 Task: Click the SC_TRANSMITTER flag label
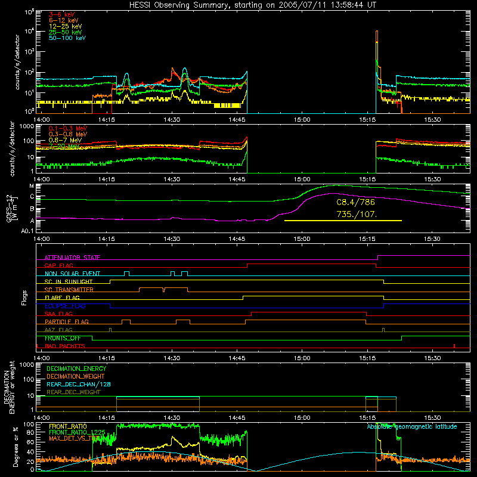(69, 290)
